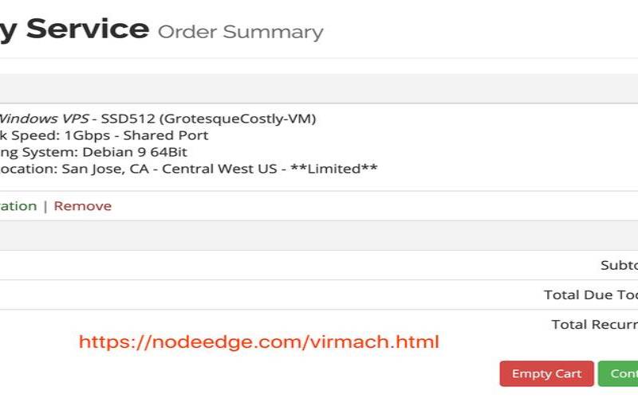Screen dimensions: 638x398
Task: Click the Subtotal row label
Action: pos(619,266)
